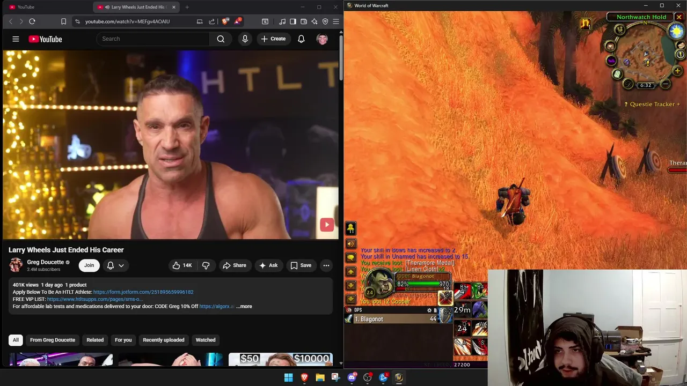Image resolution: width=687 pixels, height=386 pixels.
Task: Click the WoW clock showing 6:32
Action: 646,85
